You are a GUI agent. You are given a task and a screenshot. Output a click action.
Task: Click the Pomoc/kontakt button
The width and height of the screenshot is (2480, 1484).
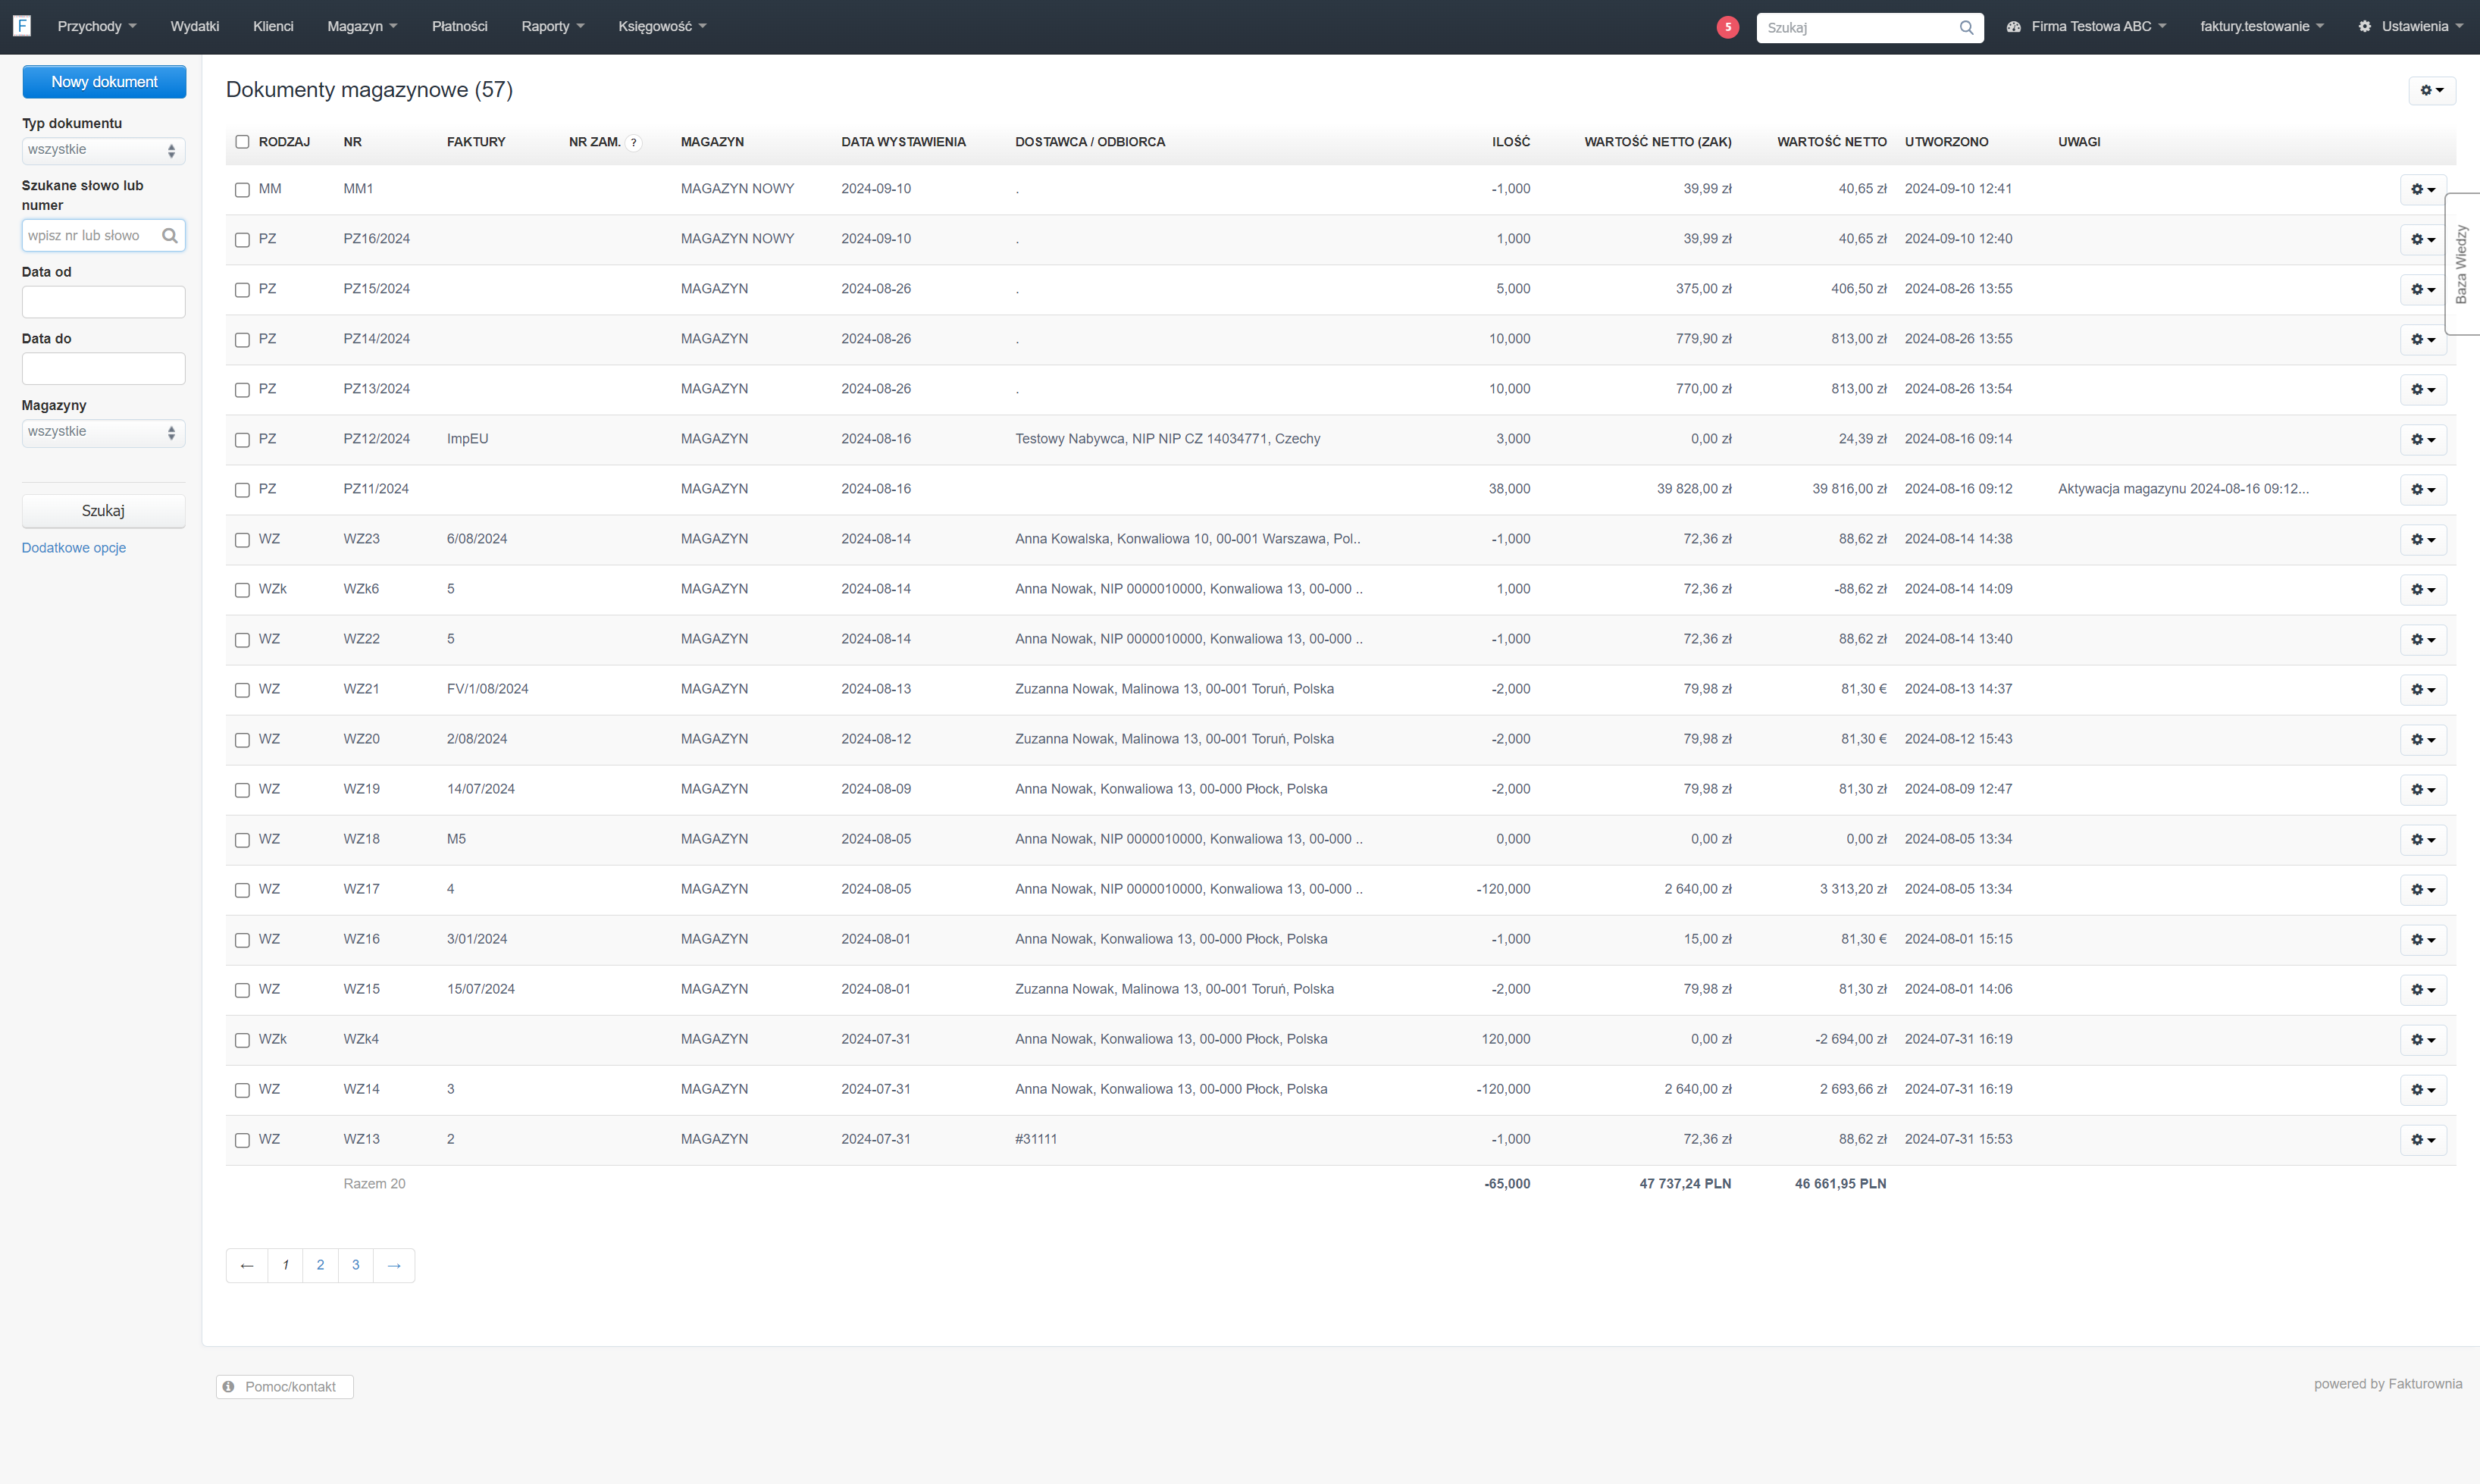(x=285, y=1387)
